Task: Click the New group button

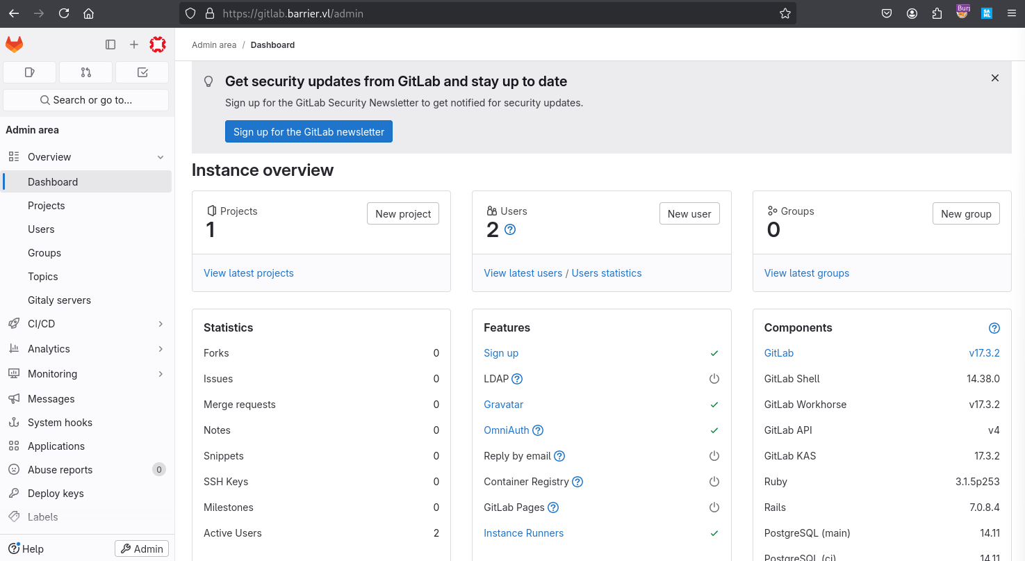Action: 966,213
